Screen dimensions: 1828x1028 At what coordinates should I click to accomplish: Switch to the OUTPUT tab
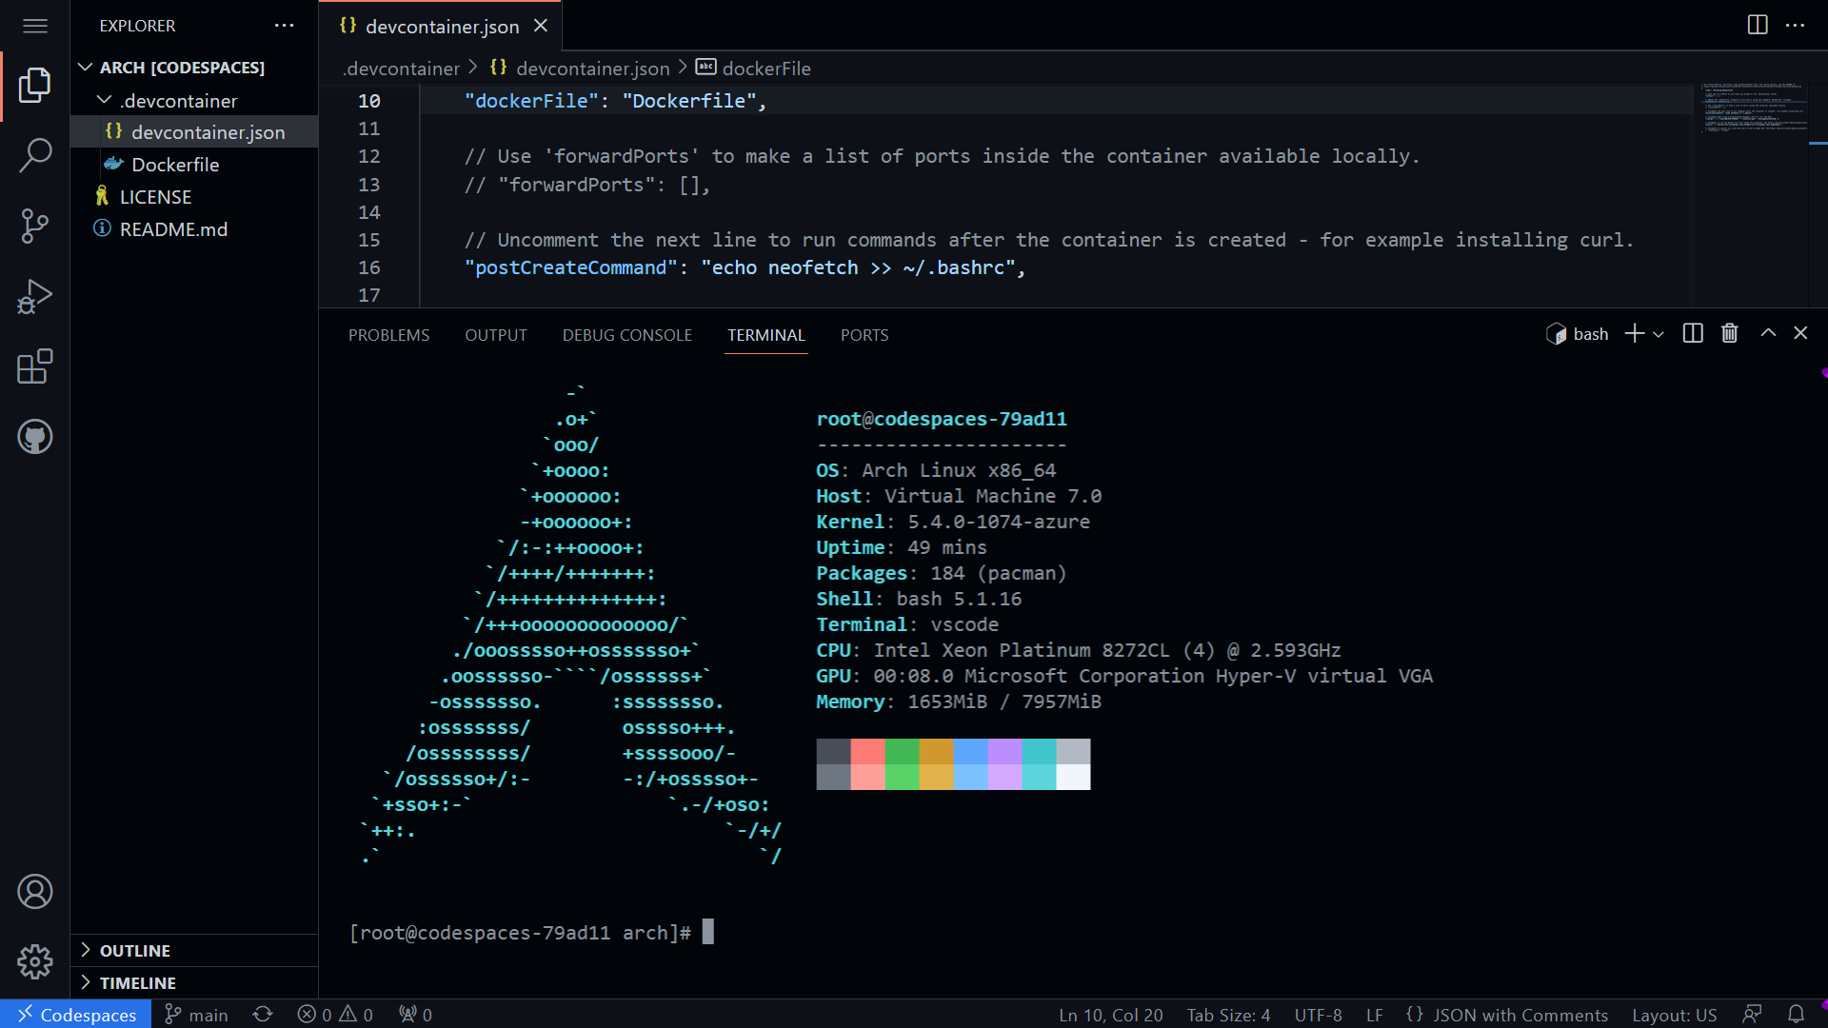496,335
